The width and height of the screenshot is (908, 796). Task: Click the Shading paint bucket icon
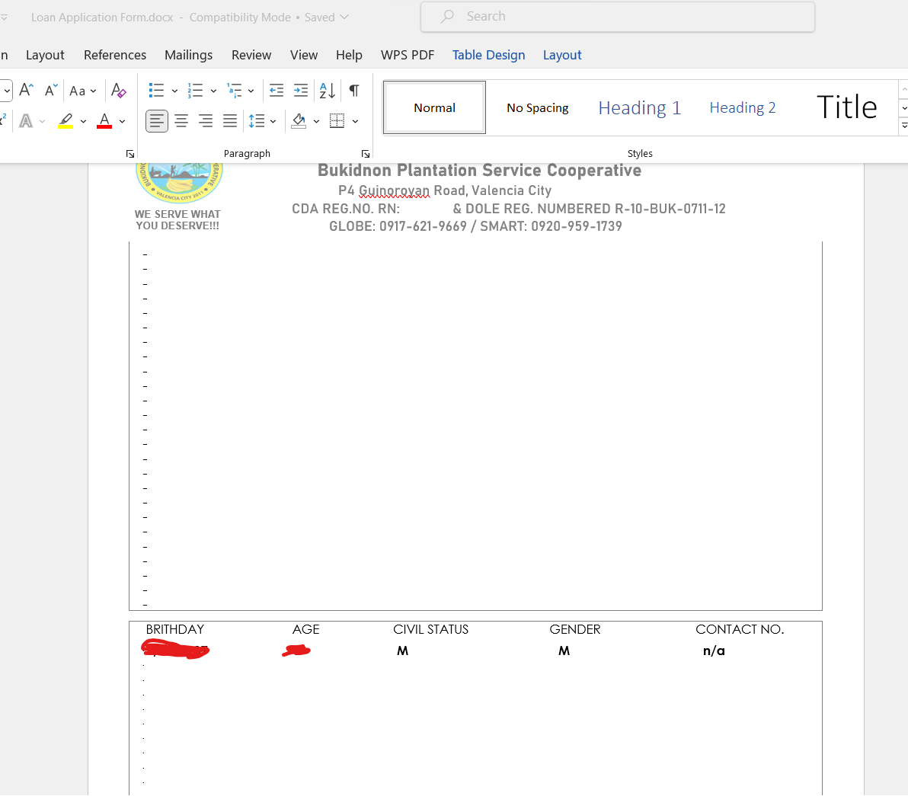299,121
